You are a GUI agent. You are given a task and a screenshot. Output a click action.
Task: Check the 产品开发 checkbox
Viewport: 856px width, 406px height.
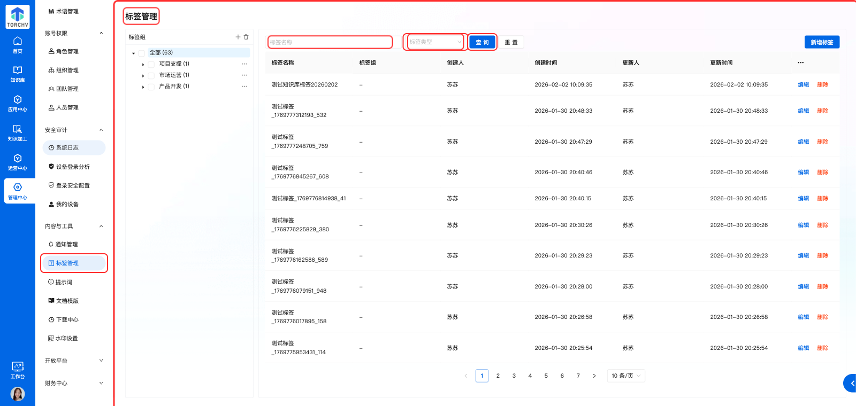pyautogui.click(x=151, y=87)
